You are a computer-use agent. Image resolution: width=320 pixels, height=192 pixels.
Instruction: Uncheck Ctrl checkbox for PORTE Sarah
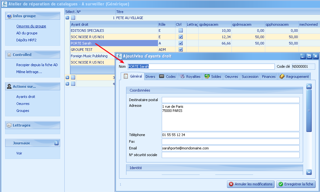click(x=181, y=43)
